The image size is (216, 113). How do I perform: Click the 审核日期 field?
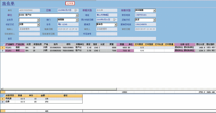[145, 29]
